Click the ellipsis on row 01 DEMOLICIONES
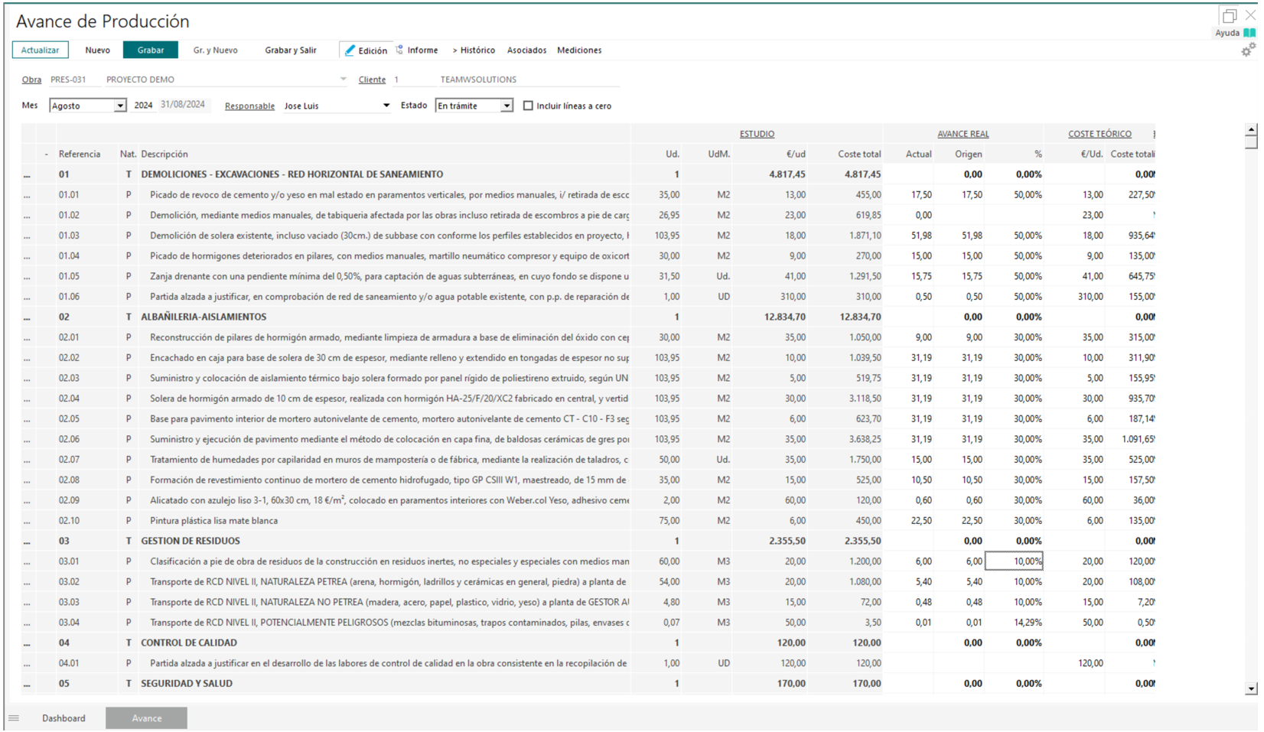The width and height of the screenshot is (1264, 732). (28, 174)
